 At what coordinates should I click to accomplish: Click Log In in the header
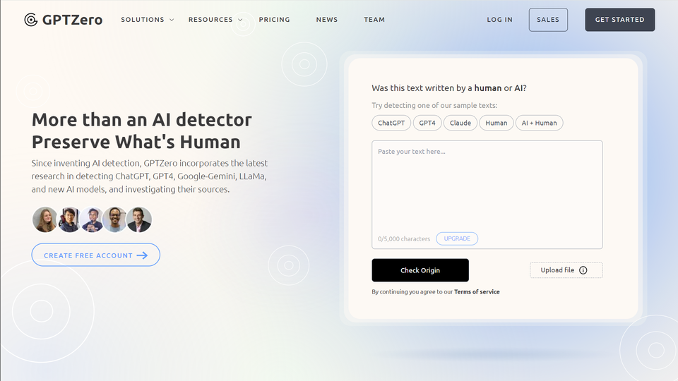click(500, 20)
